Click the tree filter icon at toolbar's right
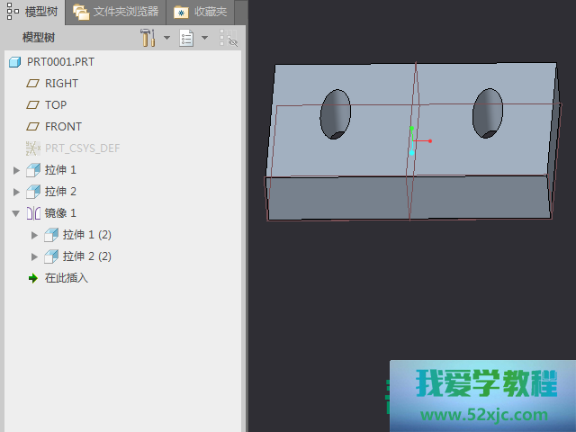 tap(229, 38)
